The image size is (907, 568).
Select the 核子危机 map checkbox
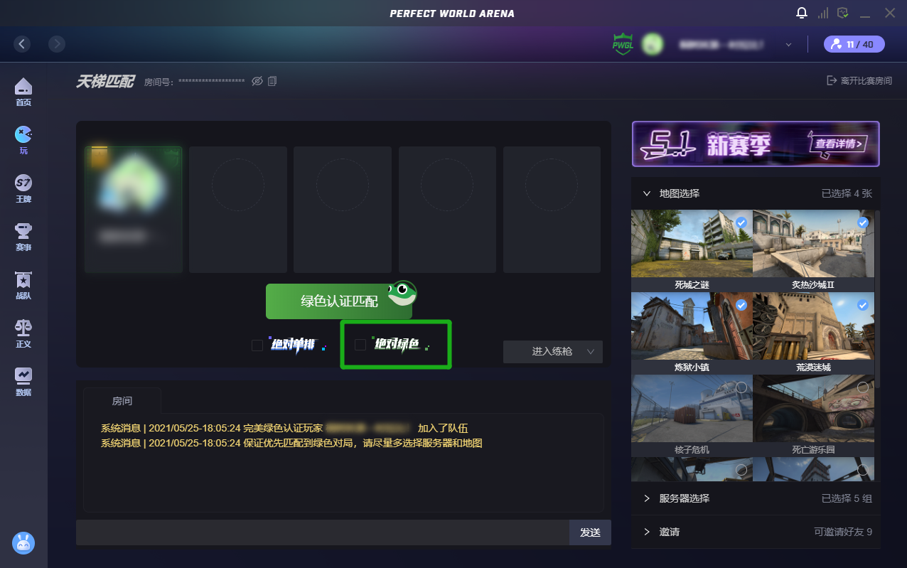[741, 387]
